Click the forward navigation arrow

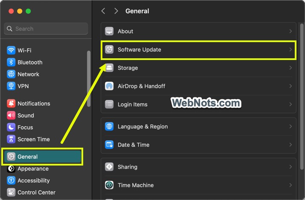pos(116,11)
